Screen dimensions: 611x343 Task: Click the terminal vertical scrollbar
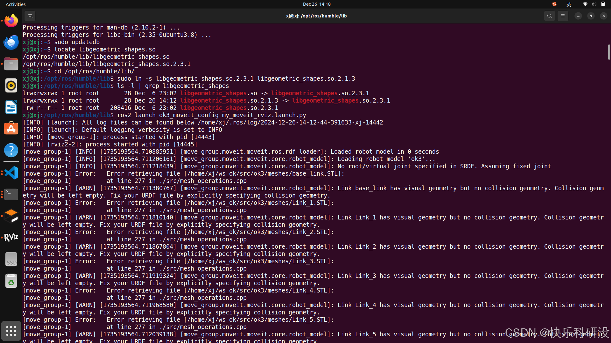click(x=608, y=52)
